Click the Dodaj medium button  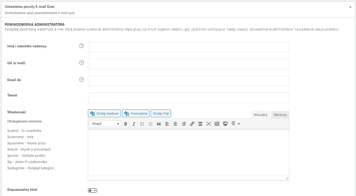[x=104, y=114]
